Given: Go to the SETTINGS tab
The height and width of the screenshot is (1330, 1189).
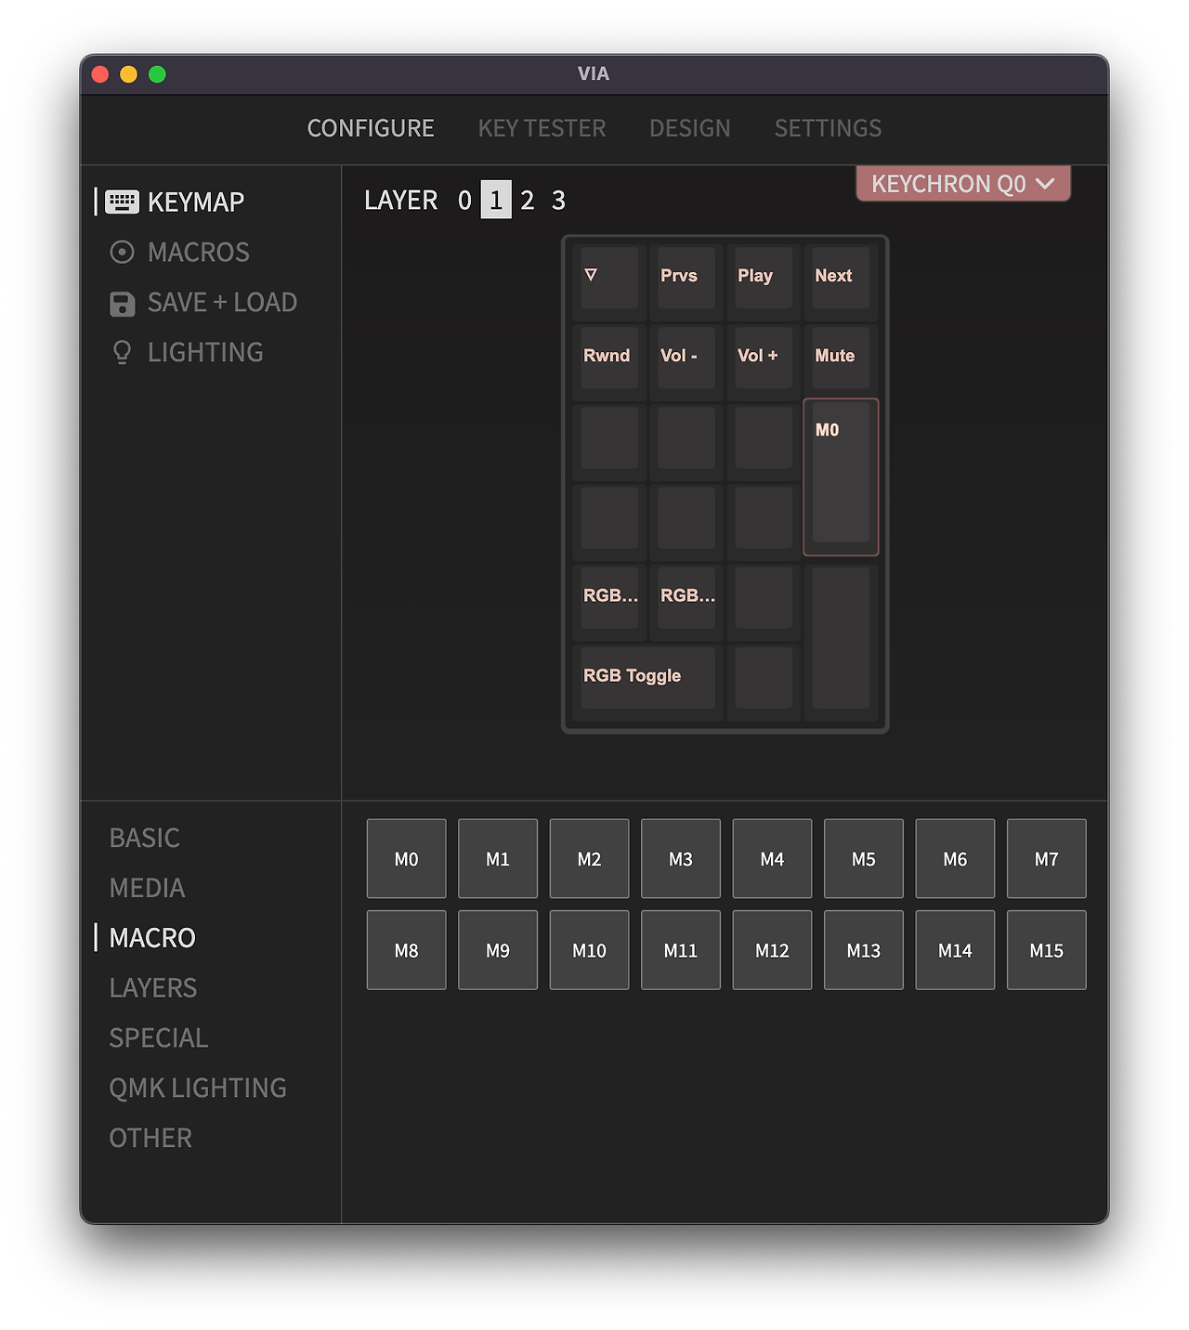Looking at the screenshot, I should 827,128.
